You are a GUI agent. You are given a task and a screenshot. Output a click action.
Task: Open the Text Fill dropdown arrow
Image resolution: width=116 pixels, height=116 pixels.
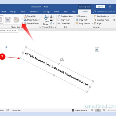tap(54, 16)
